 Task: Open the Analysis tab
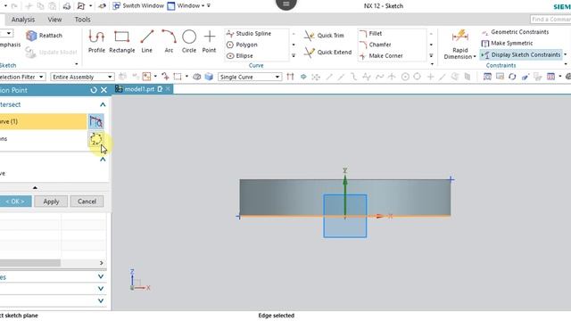coord(23,20)
